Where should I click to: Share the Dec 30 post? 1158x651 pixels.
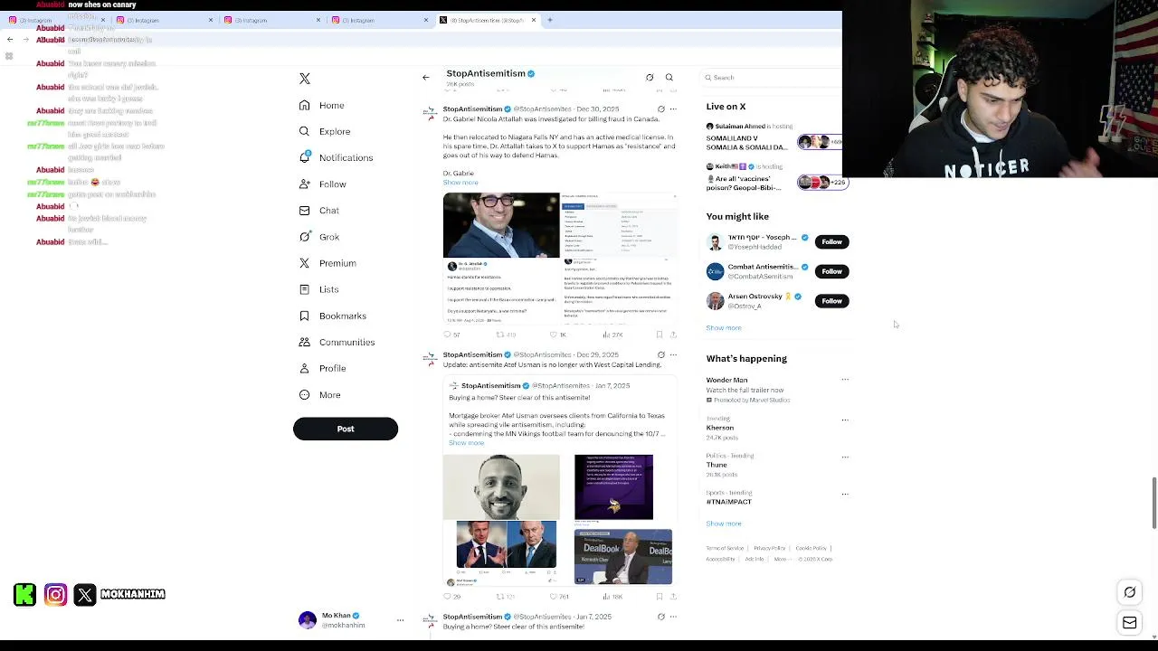[673, 335]
